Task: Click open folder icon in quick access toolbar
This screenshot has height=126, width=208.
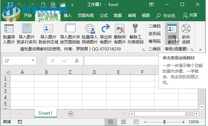Action: click(63, 5)
